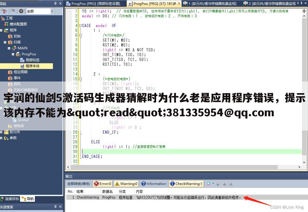Screen dimensions: 308x212
Task: Click the 扫描 folder icon
Action: point(10,42)
